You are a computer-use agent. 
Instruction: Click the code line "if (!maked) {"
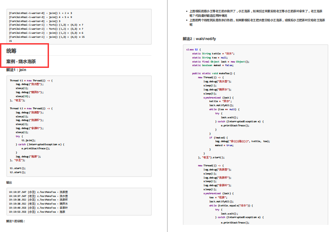point(219,138)
